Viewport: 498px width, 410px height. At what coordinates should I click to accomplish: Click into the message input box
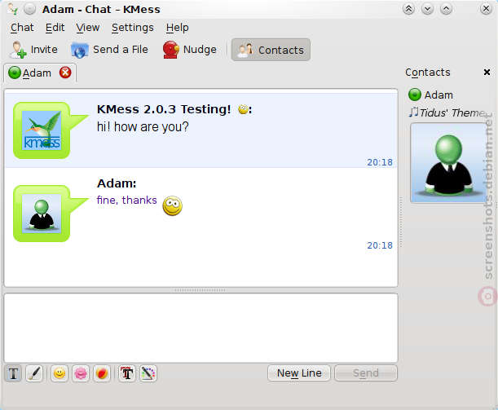201,328
